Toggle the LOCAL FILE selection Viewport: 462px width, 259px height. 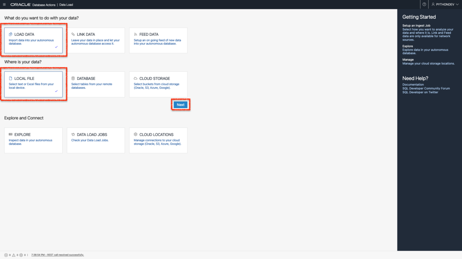click(x=33, y=84)
